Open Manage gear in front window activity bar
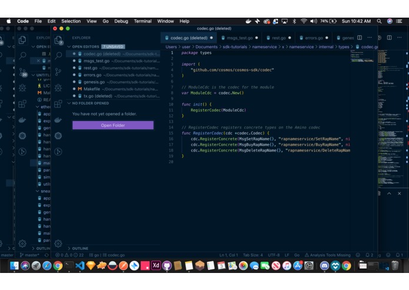This screenshot has width=409, height=290. (x=58, y=244)
